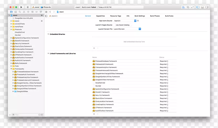Viewport: 218px width, 128px height.
Task: Open the stand target popup selector
Action: (x=53, y=16)
